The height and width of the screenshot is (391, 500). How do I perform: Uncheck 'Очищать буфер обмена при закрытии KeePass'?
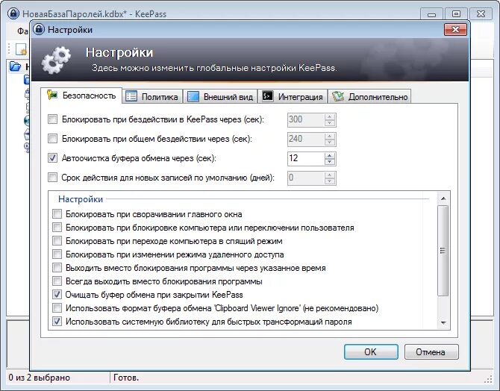[57, 294]
